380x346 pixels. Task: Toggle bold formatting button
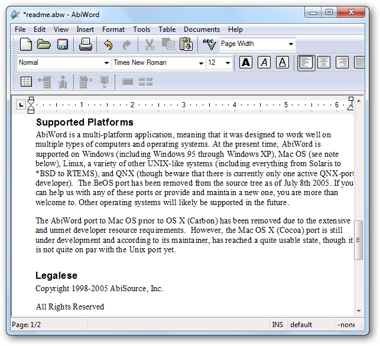(246, 62)
